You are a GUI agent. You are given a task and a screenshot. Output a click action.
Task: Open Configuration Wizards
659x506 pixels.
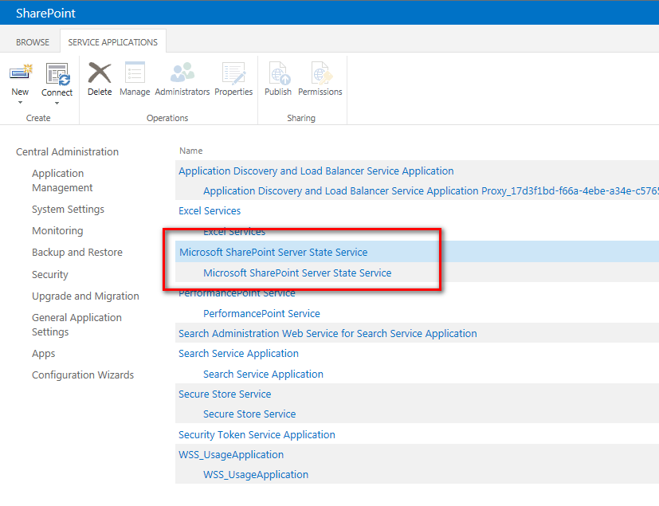[x=83, y=375]
